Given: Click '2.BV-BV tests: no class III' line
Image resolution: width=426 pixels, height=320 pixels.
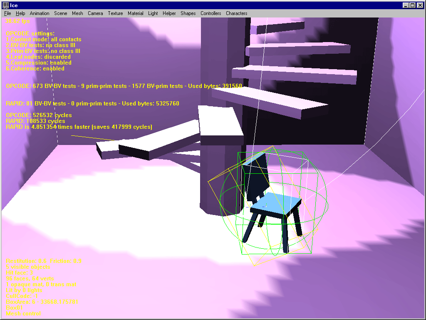Looking at the screenshot, I should tap(40, 45).
